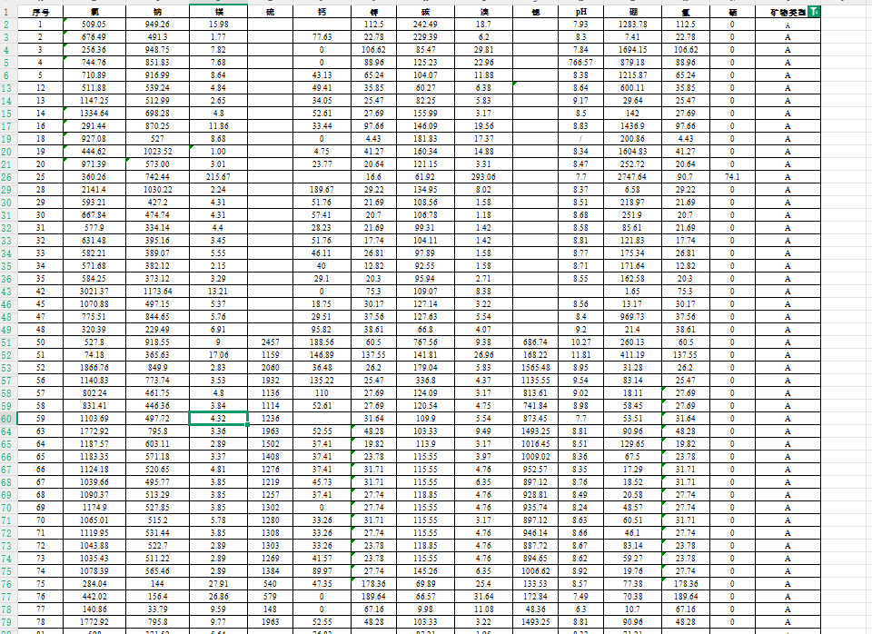Click cell with value 2747.64

[632, 177]
